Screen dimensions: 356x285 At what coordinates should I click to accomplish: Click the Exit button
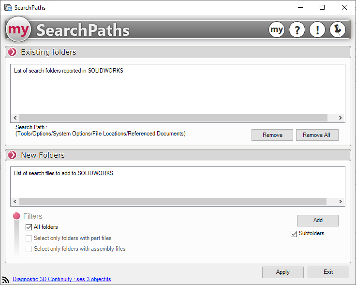pyautogui.click(x=328, y=272)
